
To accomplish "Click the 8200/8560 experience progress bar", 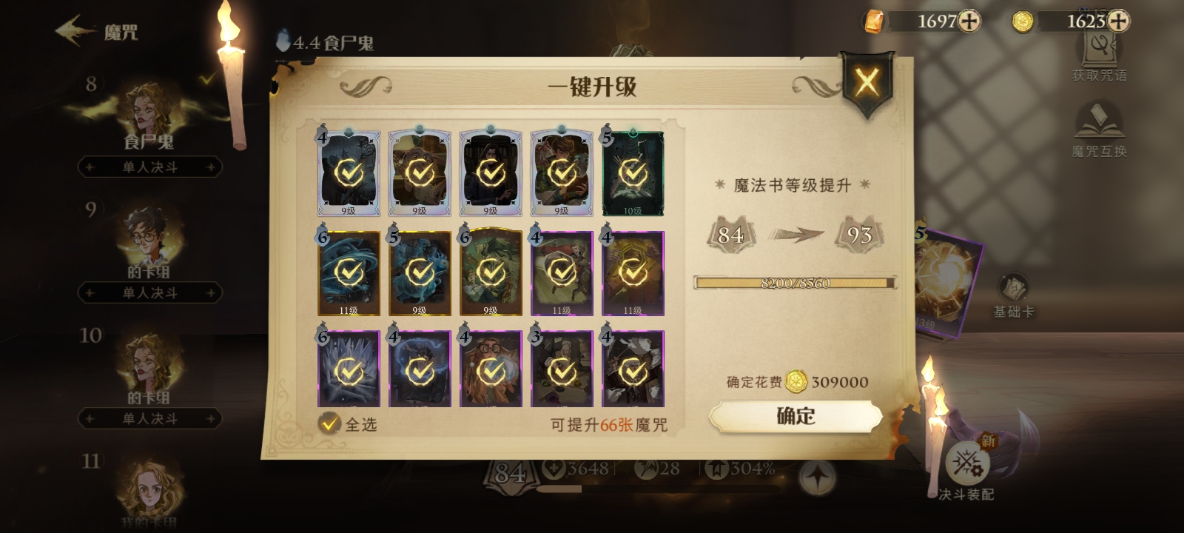I will [795, 283].
